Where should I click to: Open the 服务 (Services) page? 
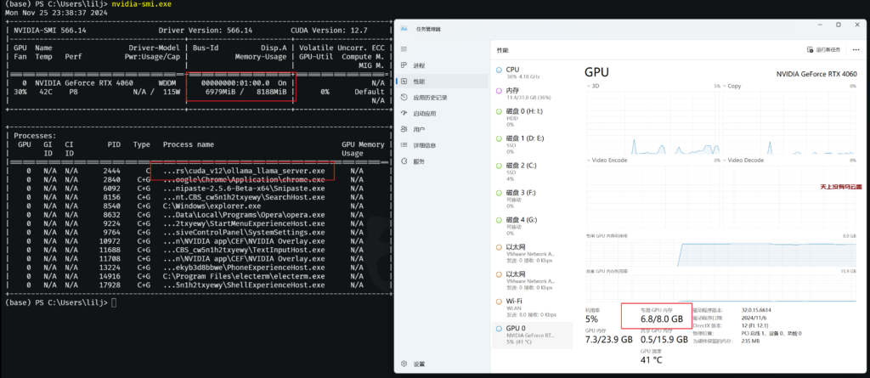[x=443, y=161]
